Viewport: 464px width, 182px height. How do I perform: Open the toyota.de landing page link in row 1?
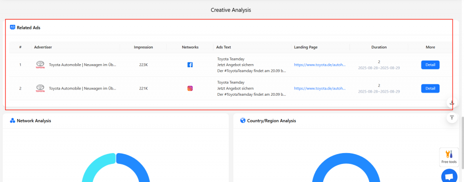coord(320,65)
